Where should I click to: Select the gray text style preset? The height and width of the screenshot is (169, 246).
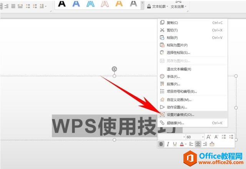(x=133, y=3)
